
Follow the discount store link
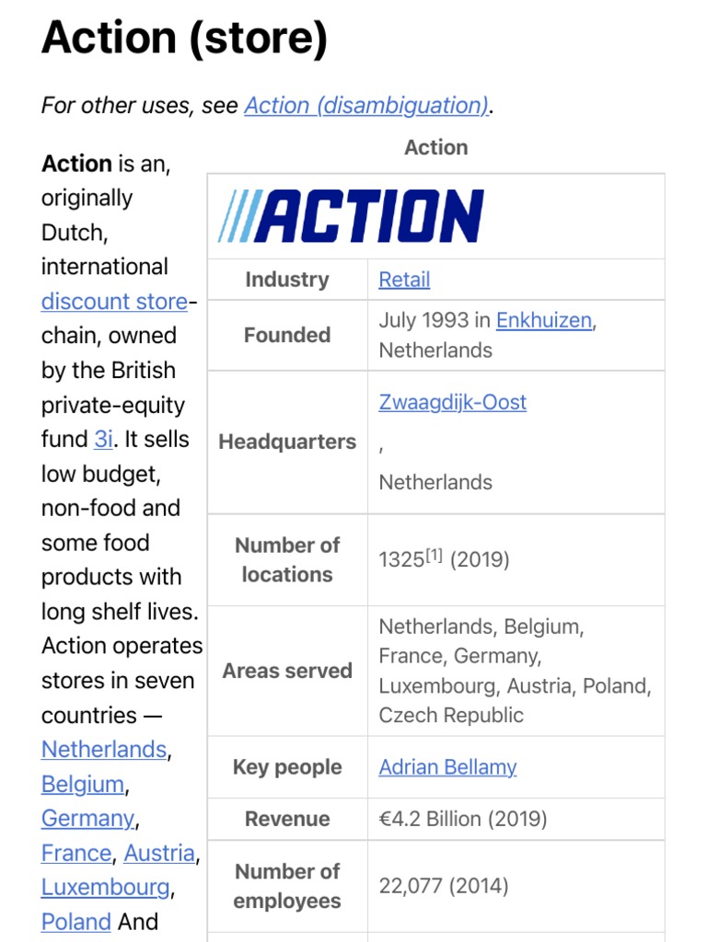[114, 302]
